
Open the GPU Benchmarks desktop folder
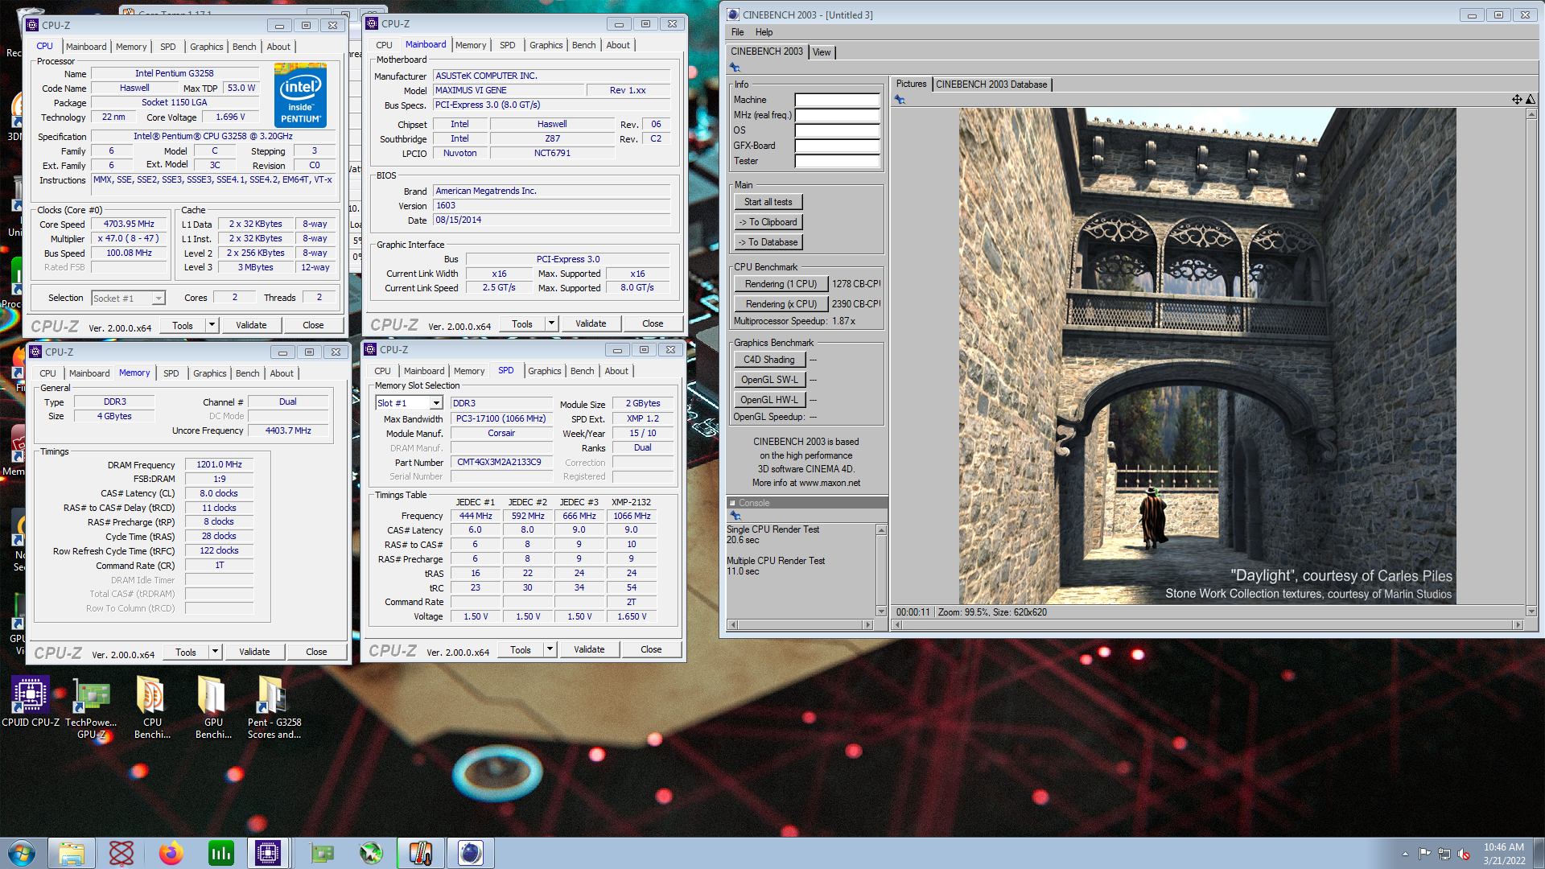tap(213, 706)
